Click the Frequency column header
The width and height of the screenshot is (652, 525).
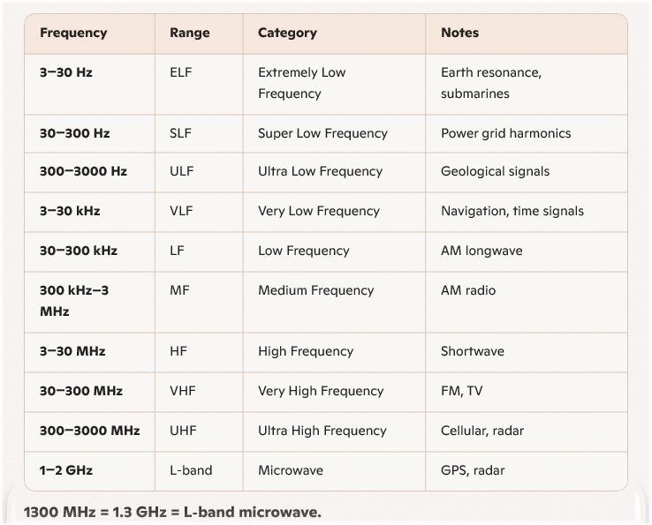point(73,33)
